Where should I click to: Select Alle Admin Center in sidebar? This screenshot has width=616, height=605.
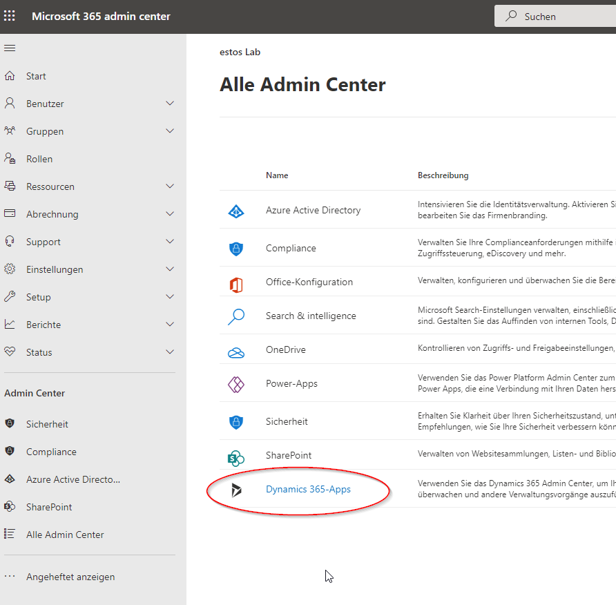click(x=65, y=535)
